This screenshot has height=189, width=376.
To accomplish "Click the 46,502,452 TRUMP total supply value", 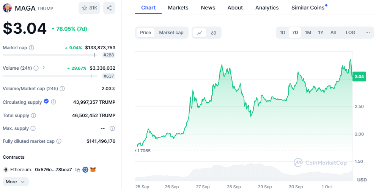I will coord(94,116).
